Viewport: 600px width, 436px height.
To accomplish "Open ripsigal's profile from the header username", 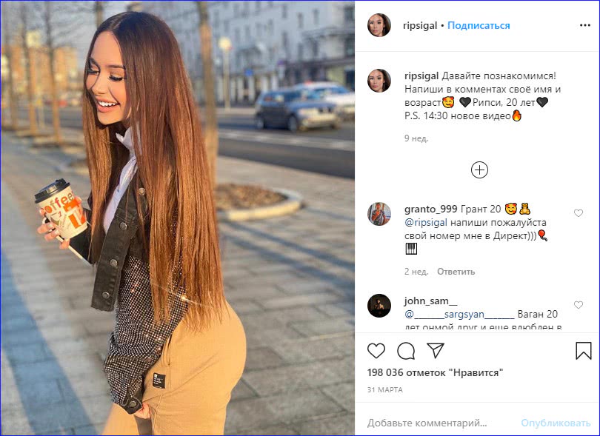I will tap(420, 25).
